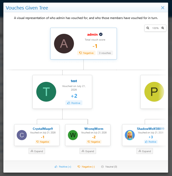Open the admin username link
The width and height of the screenshot is (172, 176).
(x=92, y=34)
